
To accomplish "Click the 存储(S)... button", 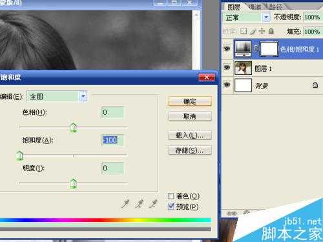I will point(190,150).
